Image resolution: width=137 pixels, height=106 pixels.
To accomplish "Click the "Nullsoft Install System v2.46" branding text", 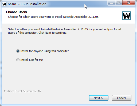I will 22,91.
